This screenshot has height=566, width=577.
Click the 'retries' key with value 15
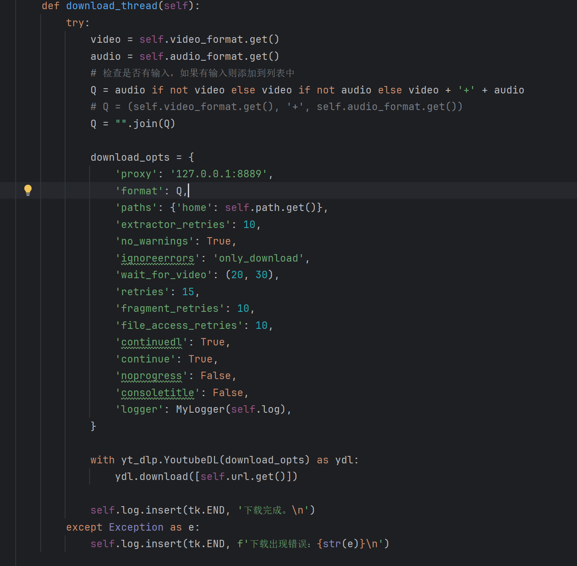point(142,292)
